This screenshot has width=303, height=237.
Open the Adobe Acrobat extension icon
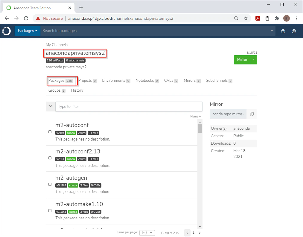(x=258, y=18)
